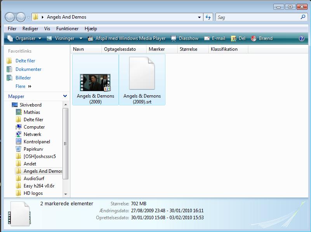Start the Diasshow from toolbar
This screenshot has height=232, width=311.
[x=185, y=38]
